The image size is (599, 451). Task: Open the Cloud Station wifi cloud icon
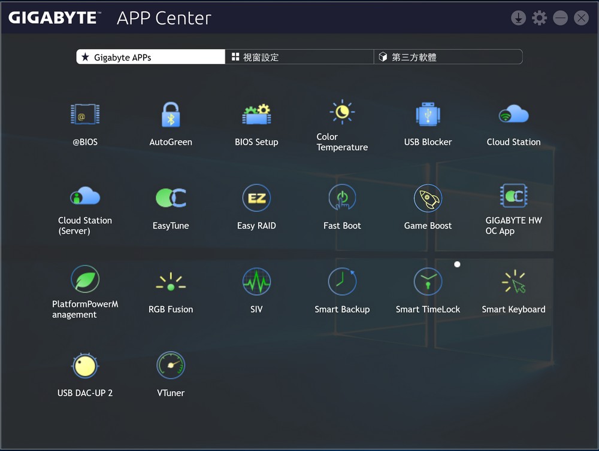pyautogui.click(x=513, y=114)
